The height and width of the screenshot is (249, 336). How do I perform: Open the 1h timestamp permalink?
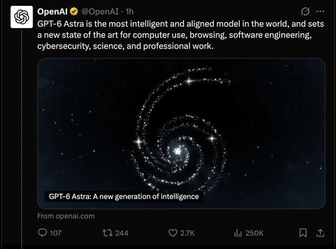pyautogui.click(x=129, y=12)
